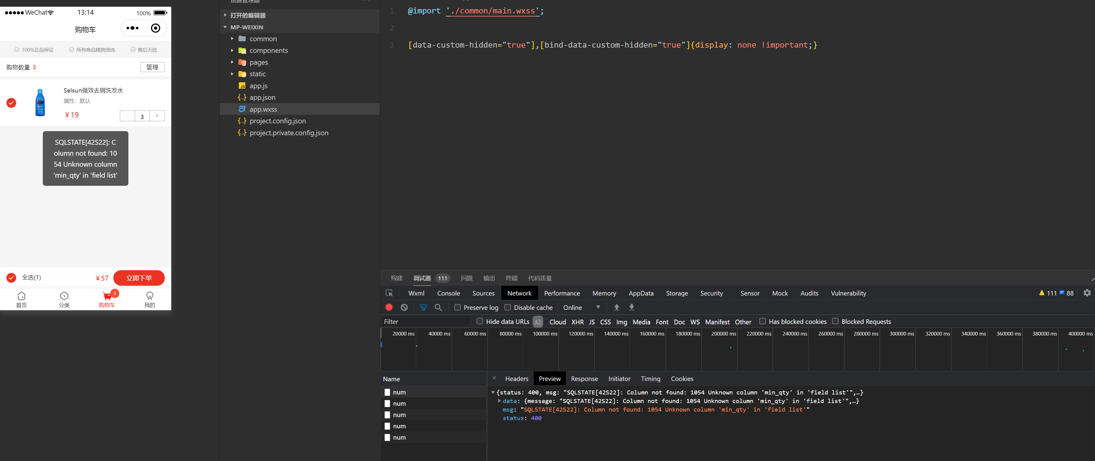The height and width of the screenshot is (461, 1095).
Task: Switch to the Sources tab
Action: click(x=483, y=293)
